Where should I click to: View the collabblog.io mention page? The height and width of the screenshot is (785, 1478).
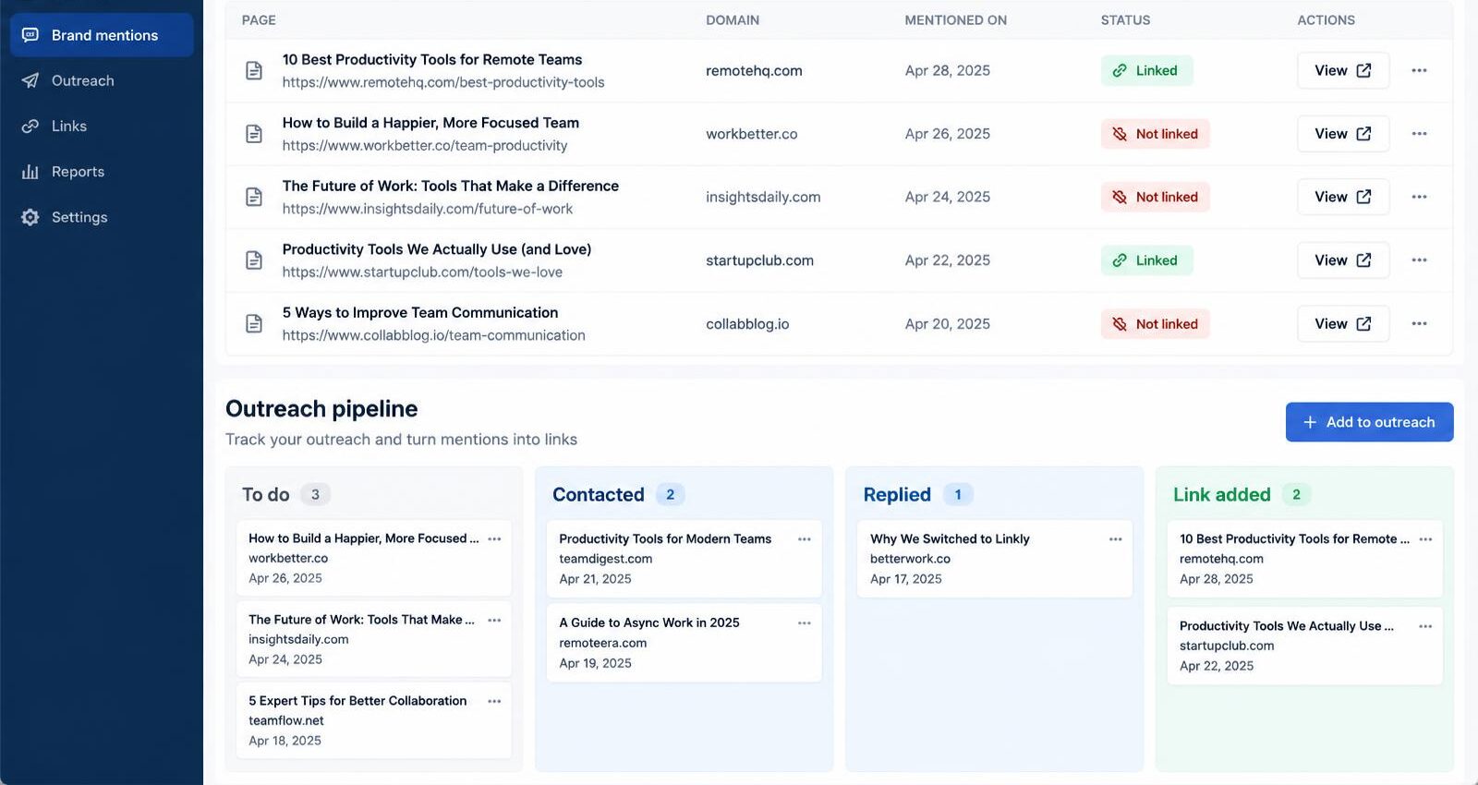point(1343,324)
